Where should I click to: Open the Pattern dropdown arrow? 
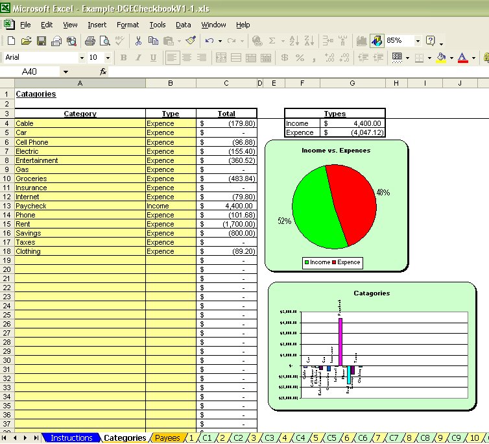point(407,58)
